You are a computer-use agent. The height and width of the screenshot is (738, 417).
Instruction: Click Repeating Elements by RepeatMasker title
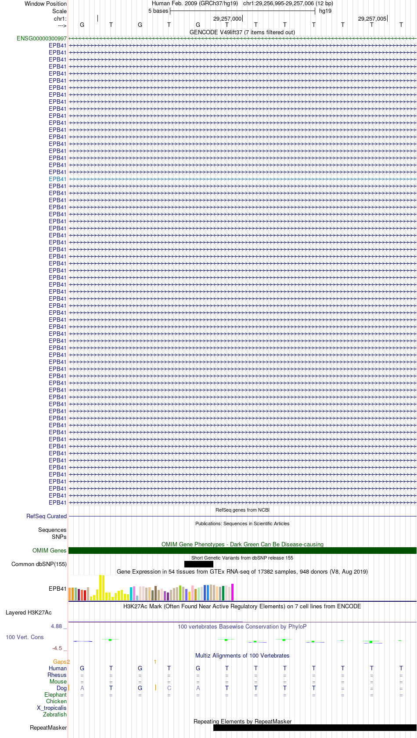[242, 721]
